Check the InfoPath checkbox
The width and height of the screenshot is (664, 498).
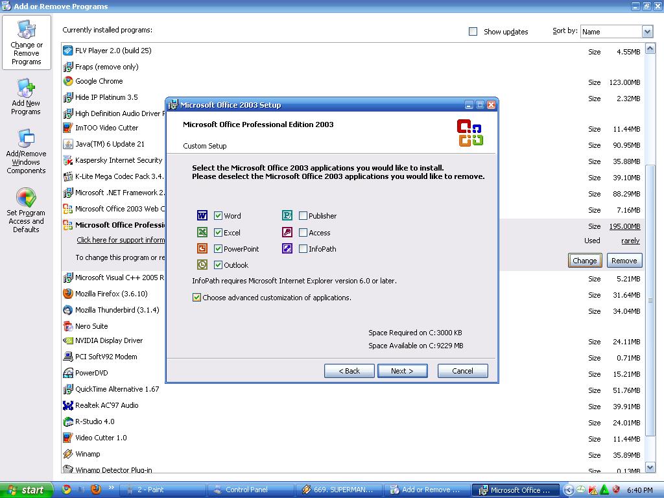[x=303, y=248]
